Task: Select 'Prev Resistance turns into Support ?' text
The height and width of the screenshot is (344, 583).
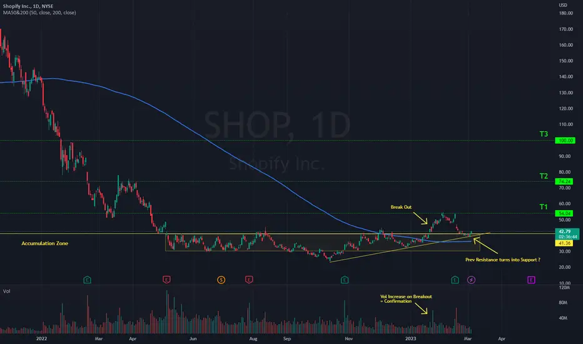Action: coord(503,260)
